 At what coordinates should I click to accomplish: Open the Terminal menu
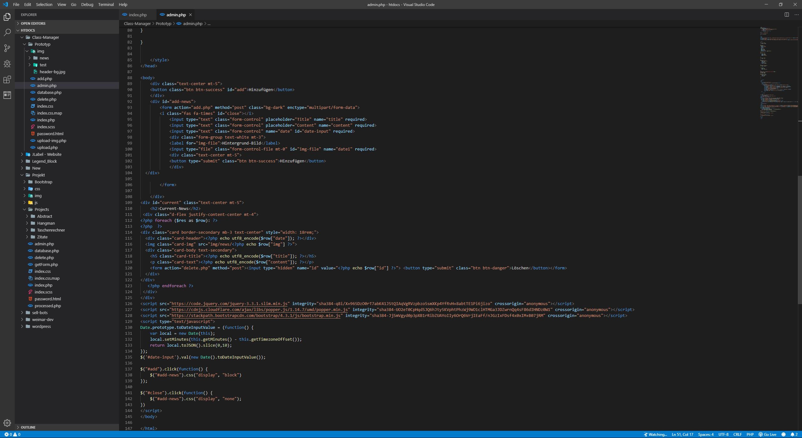tap(106, 4)
